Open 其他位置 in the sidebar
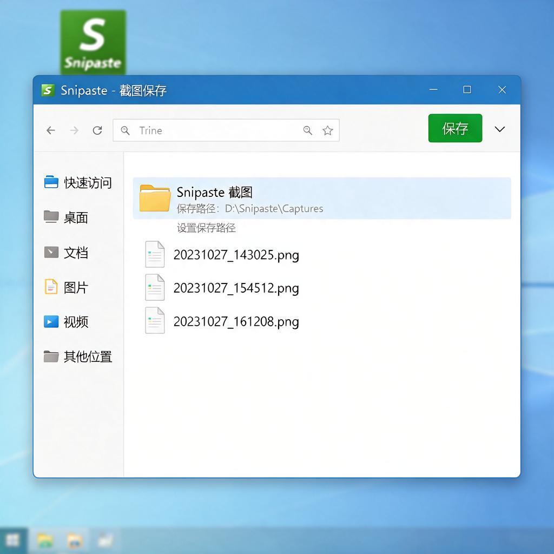554x554 pixels. tap(78, 357)
